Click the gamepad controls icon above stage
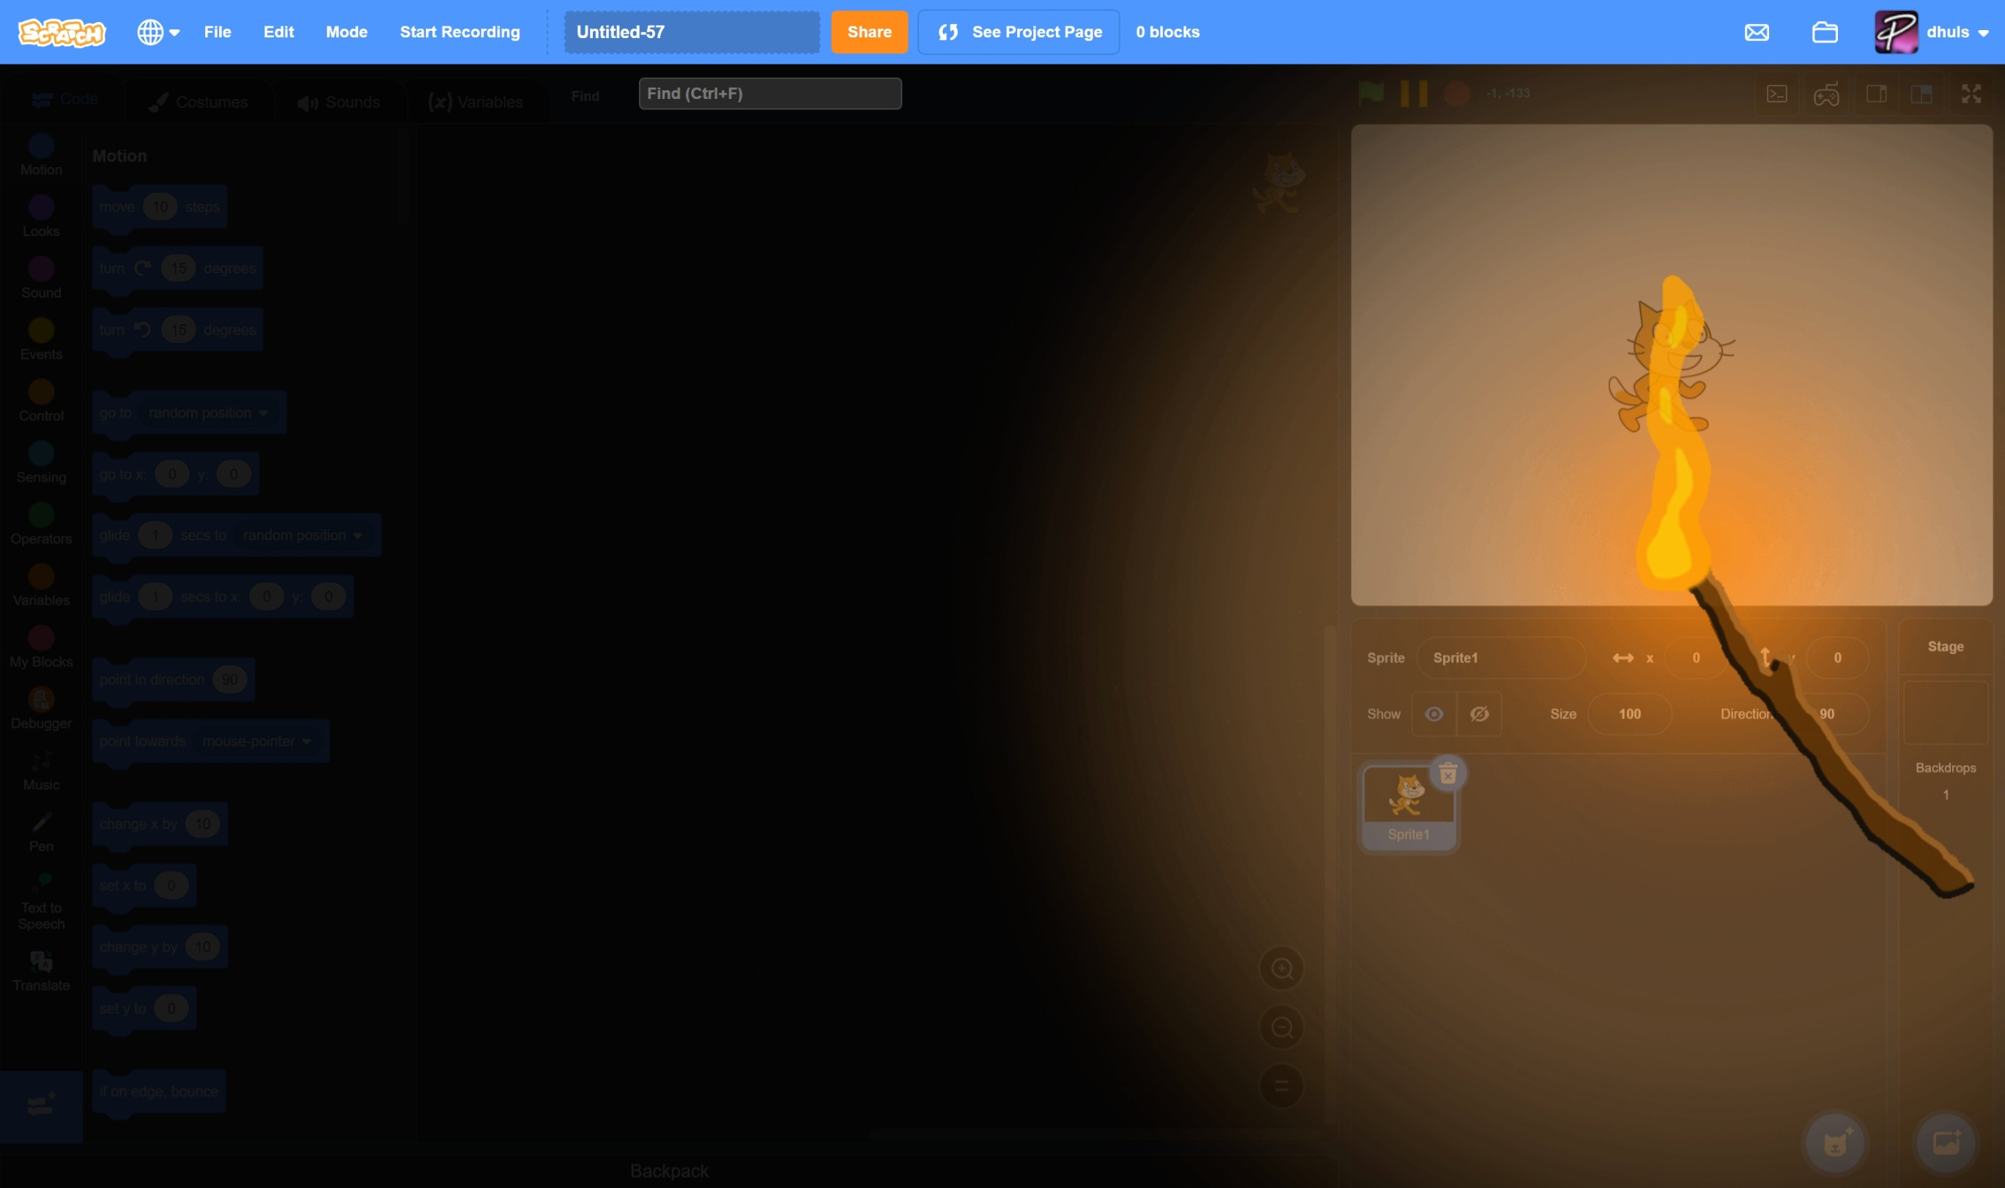The height and width of the screenshot is (1188, 2005). (x=1825, y=94)
